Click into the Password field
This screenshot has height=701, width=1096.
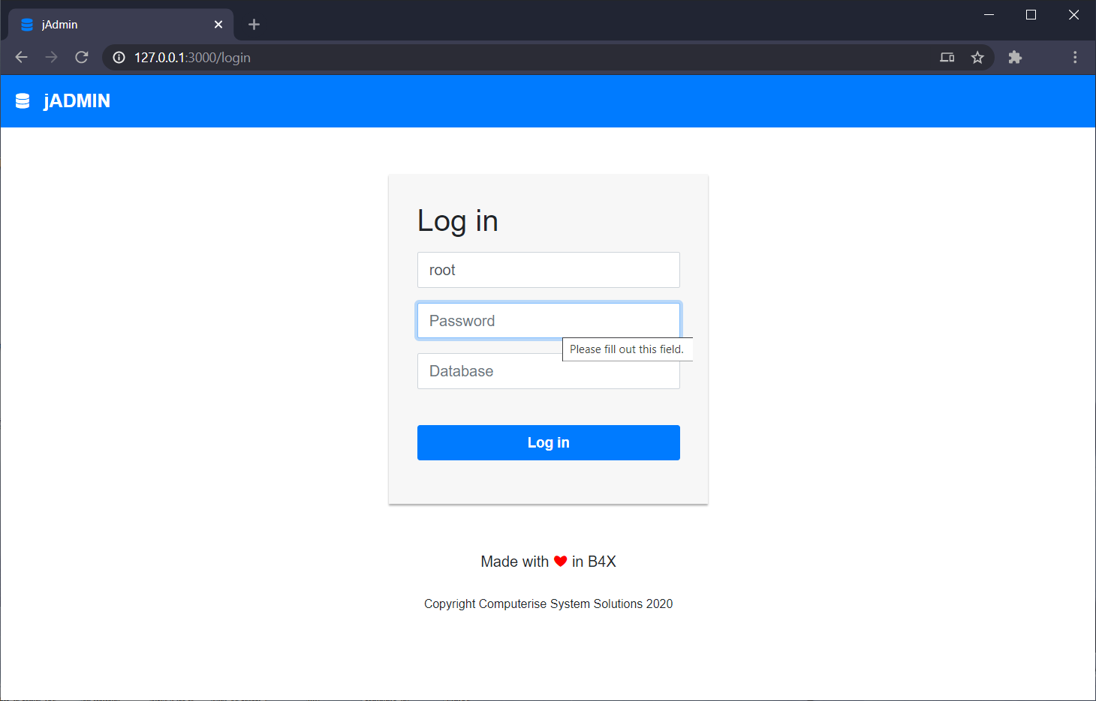pyautogui.click(x=549, y=321)
